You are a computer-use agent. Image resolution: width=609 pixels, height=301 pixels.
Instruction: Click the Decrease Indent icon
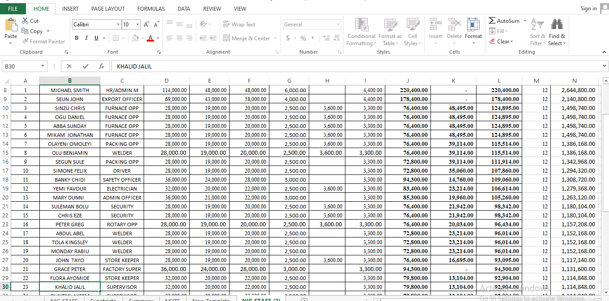pos(203,38)
